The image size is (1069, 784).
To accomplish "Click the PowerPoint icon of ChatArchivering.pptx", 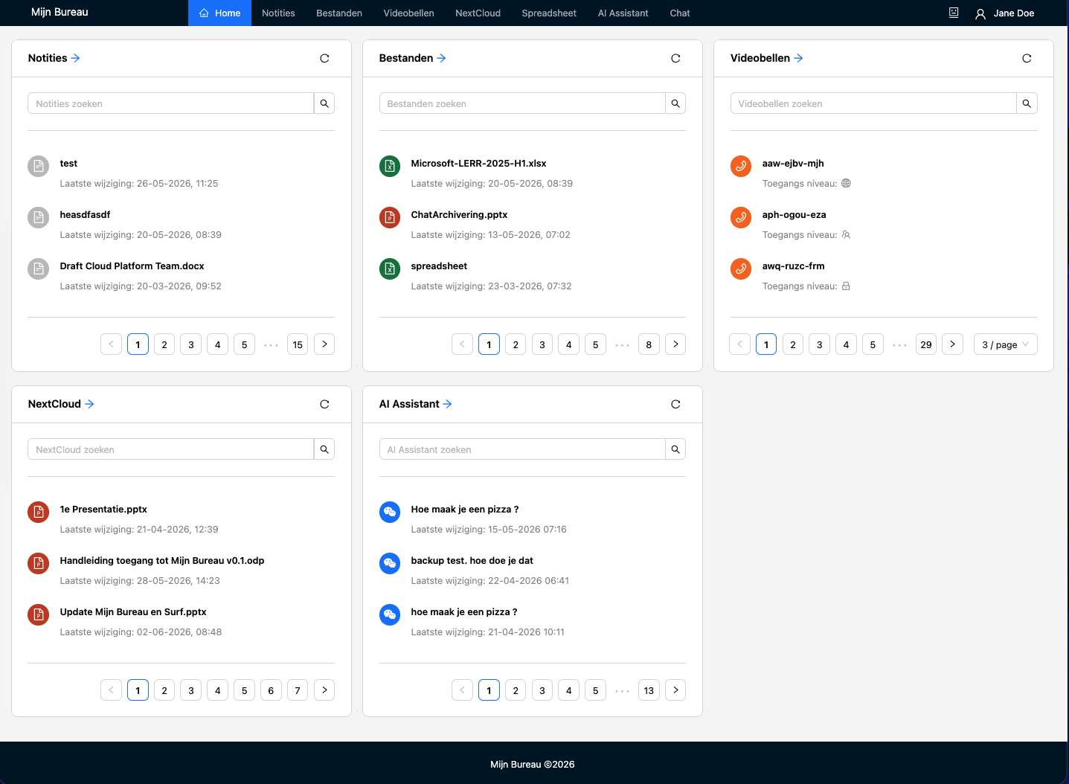I will pos(390,217).
